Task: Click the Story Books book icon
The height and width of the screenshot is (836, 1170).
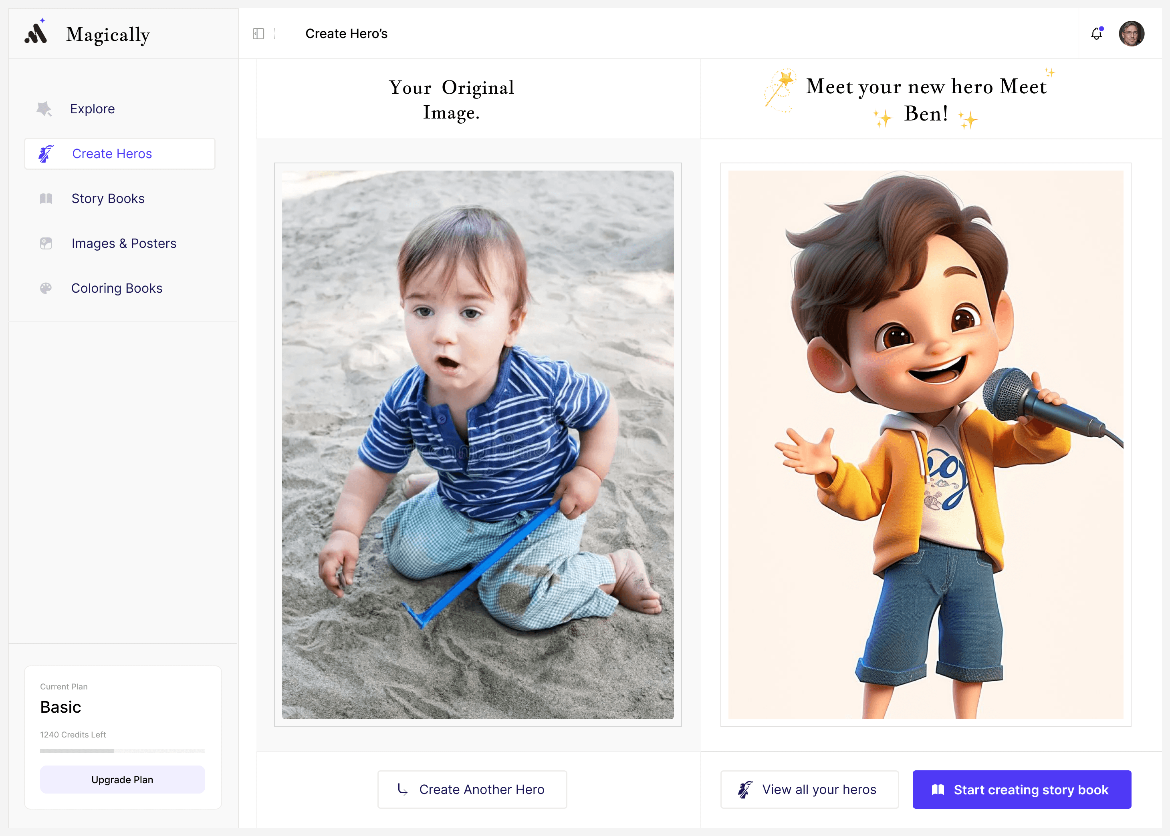Action: pos(46,199)
